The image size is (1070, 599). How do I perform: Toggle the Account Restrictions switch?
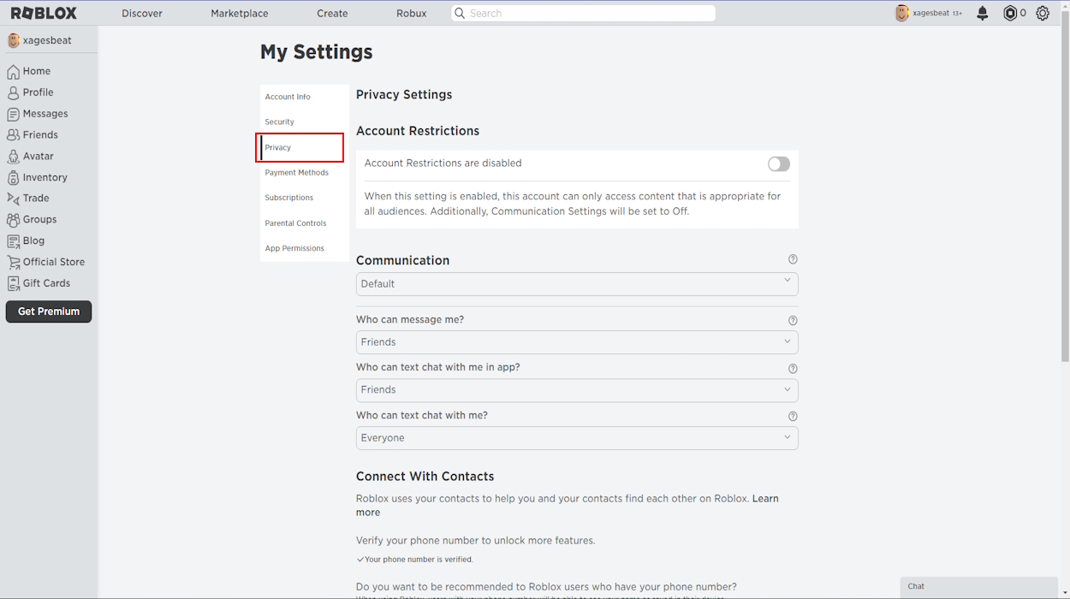(x=777, y=163)
